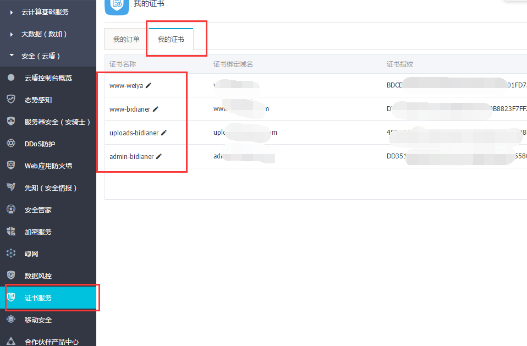Viewport: 527px width, 346px height.
Task: Edit the www-weiya certificate name pencil
Action: click(149, 85)
